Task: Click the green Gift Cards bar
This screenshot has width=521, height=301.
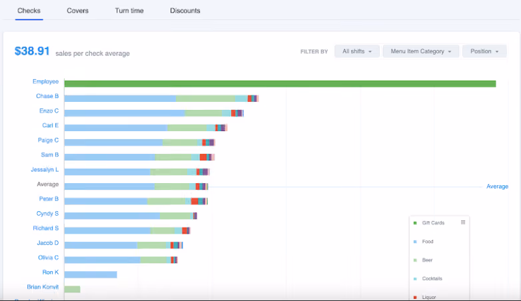Action: [x=280, y=84]
